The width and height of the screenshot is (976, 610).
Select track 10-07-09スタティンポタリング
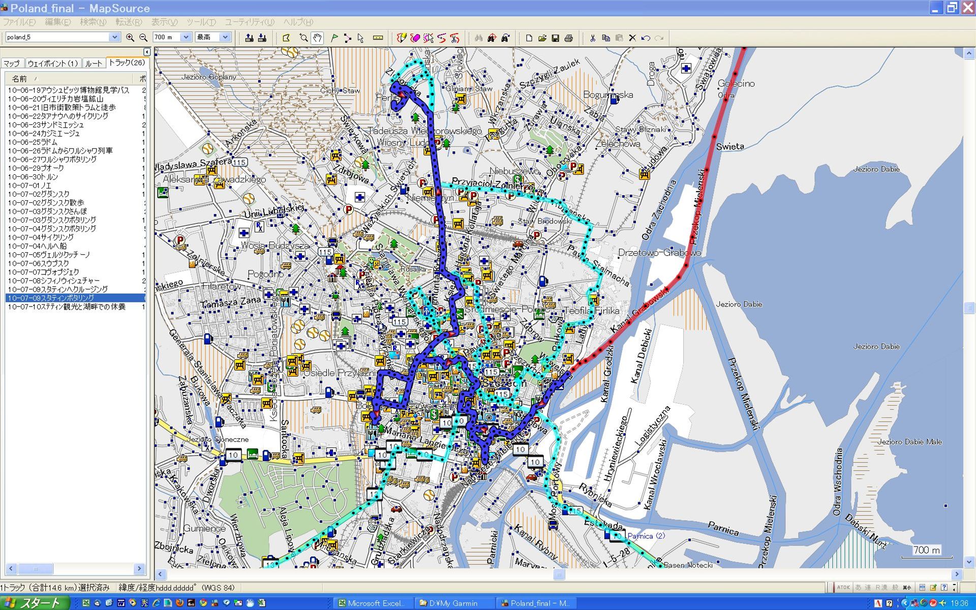click(x=76, y=298)
